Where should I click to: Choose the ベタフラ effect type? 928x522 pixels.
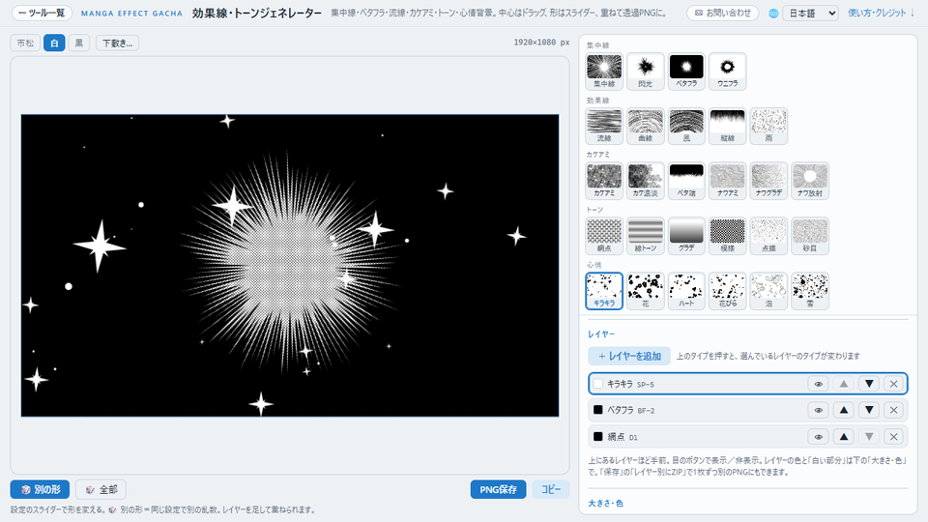coord(686,71)
